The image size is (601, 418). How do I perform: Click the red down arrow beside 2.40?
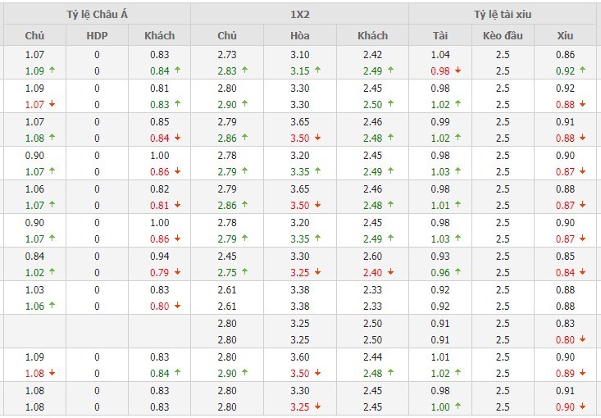(x=390, y=271)
